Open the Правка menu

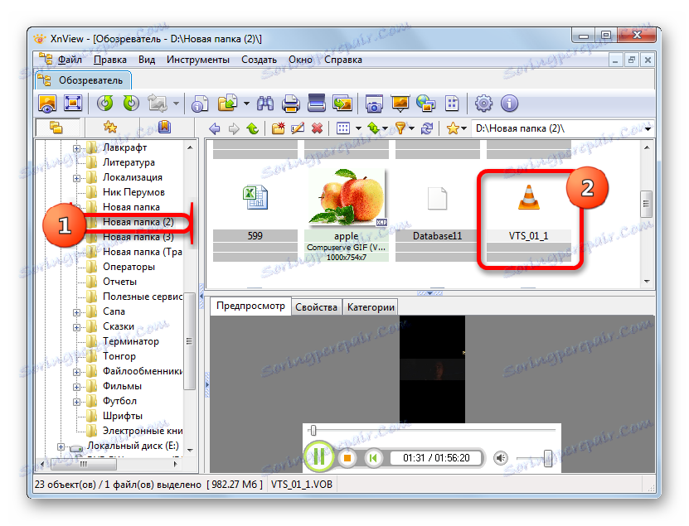(110, 60)
